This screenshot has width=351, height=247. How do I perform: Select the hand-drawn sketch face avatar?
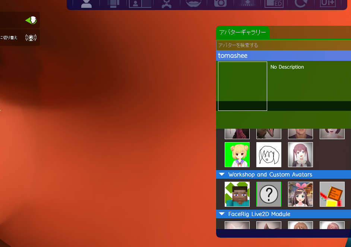[x=269, y=155]
